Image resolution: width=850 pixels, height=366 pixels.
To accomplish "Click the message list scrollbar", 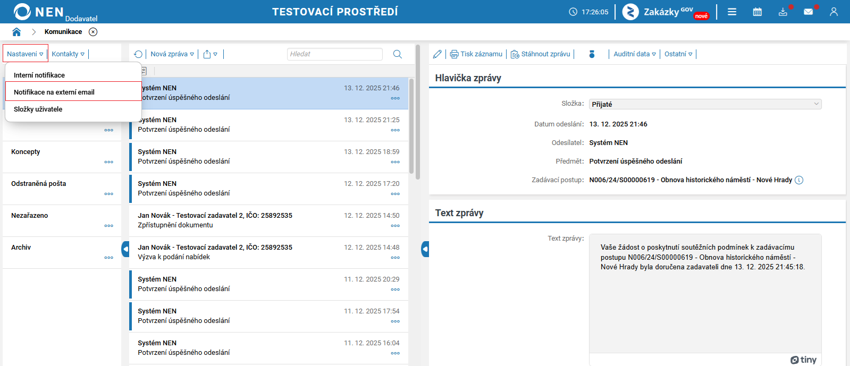I will pos(411,125).
